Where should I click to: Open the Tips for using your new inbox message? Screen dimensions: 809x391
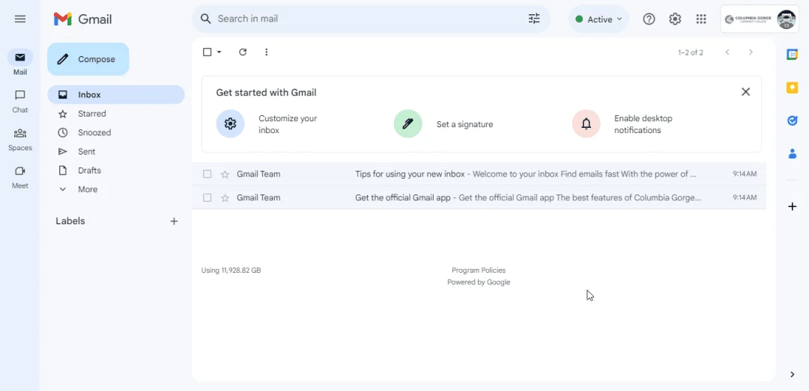pos(479,174)
